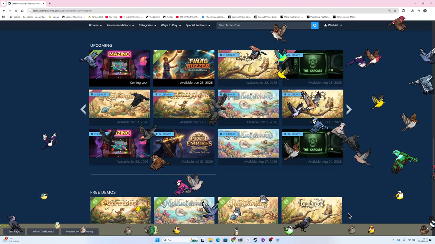Click the store search magnifier button
435x244 pixels.
pyautogui.click(x=315, y=25)
